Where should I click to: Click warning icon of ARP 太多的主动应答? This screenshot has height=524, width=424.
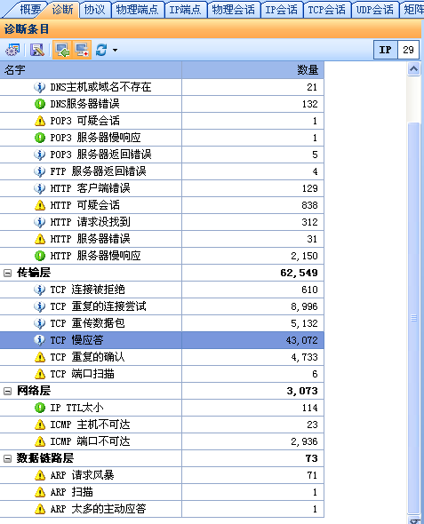click(40, 509)
